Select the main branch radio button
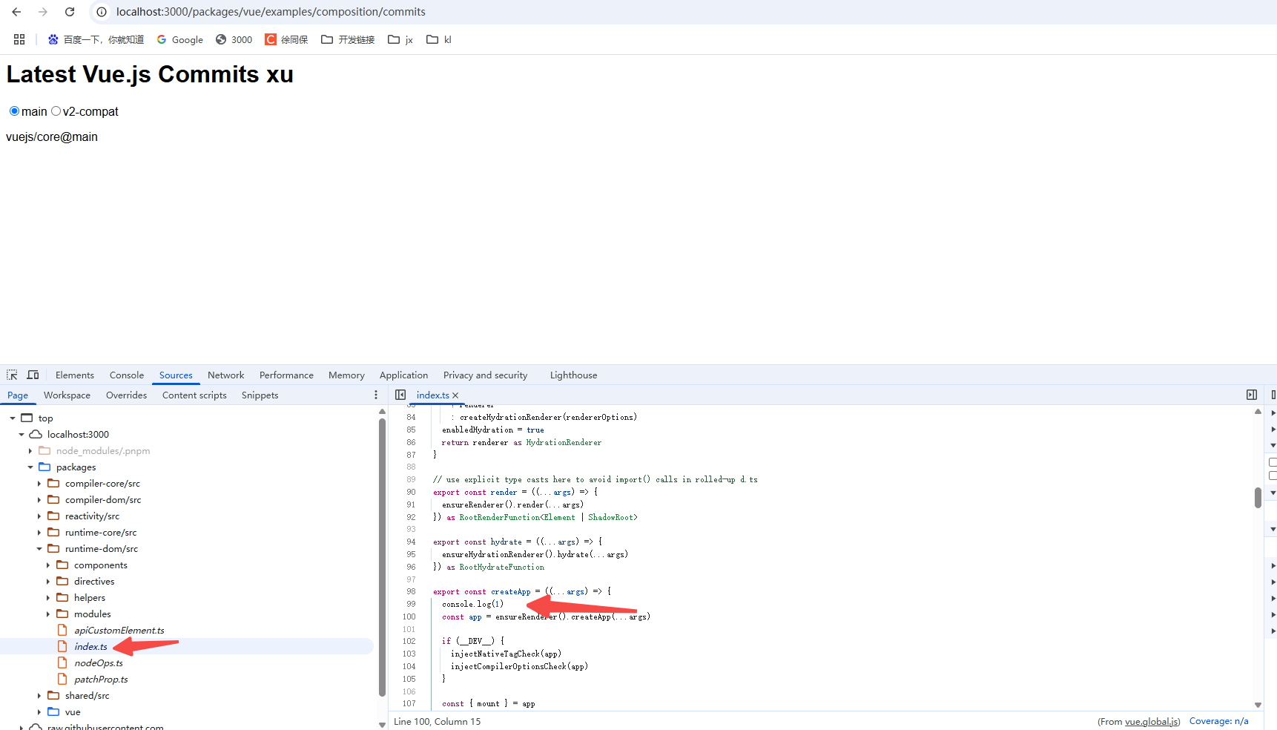Screen dimensions: 1277x730 [14, 111]
